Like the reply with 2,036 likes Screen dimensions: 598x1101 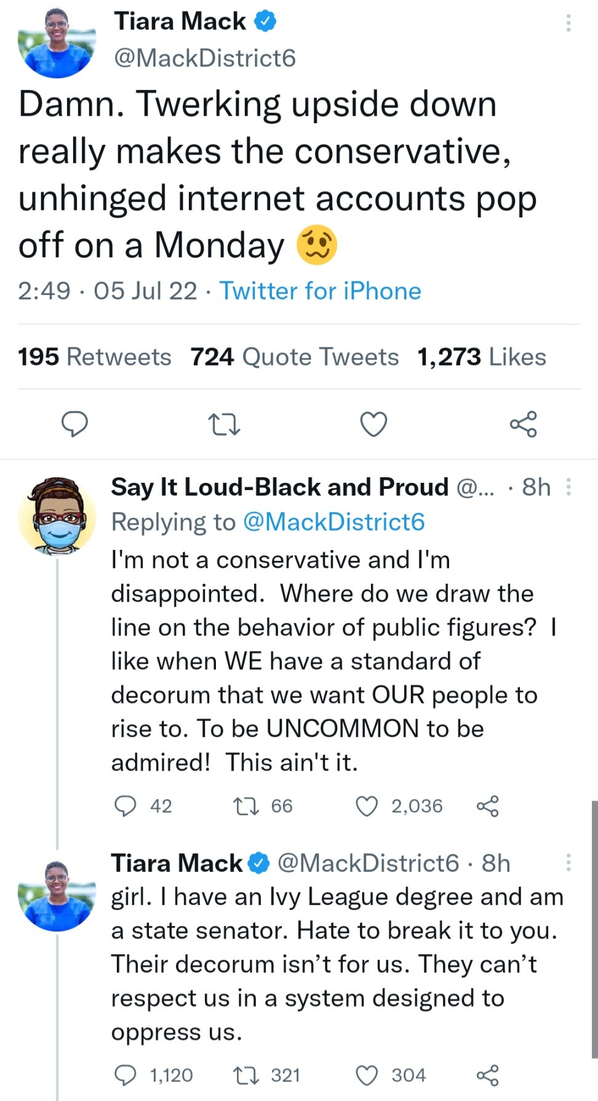coord(367,806)
